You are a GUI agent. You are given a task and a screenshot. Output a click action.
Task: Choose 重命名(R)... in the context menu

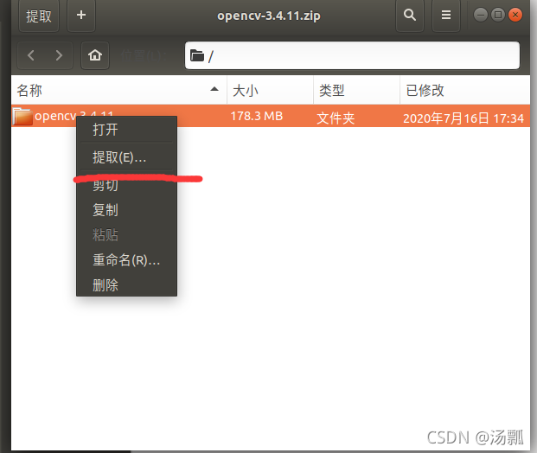click(x=126, y=260)
